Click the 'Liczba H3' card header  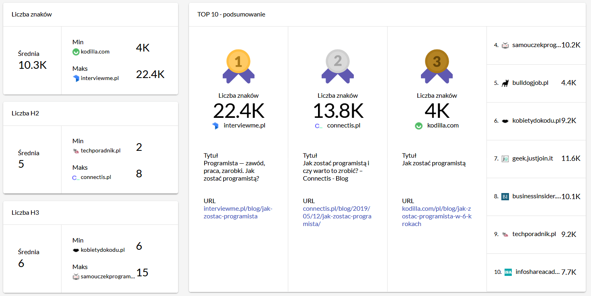pos(25,213)
